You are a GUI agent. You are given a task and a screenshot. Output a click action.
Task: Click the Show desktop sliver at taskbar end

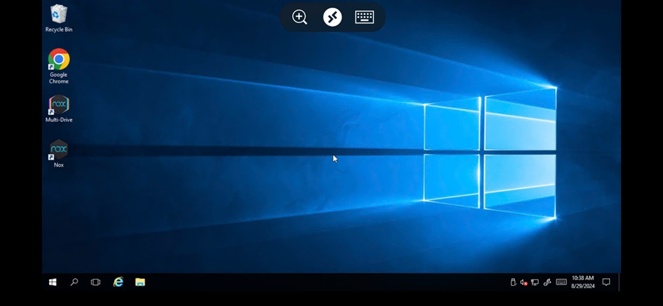[x=619, y=282]
